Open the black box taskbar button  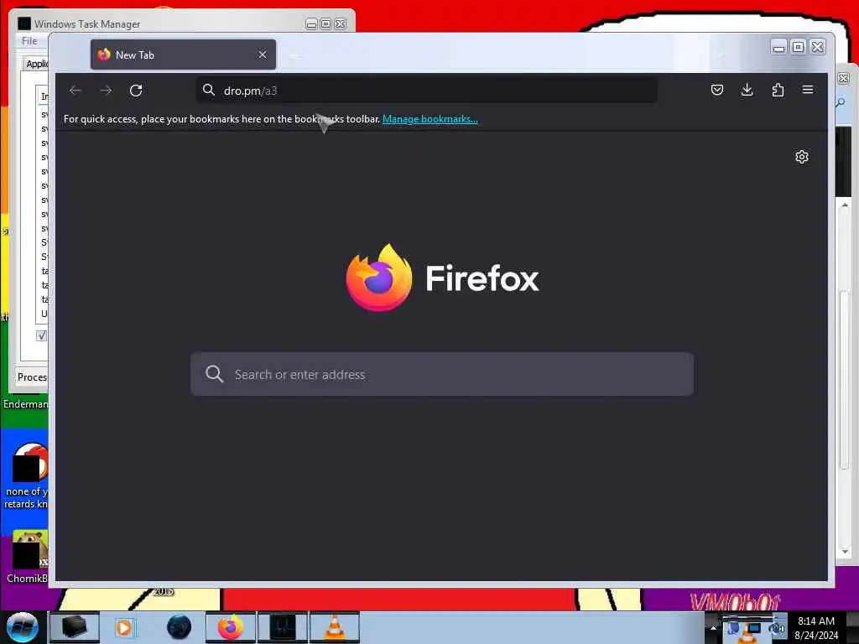click(75, 627)
